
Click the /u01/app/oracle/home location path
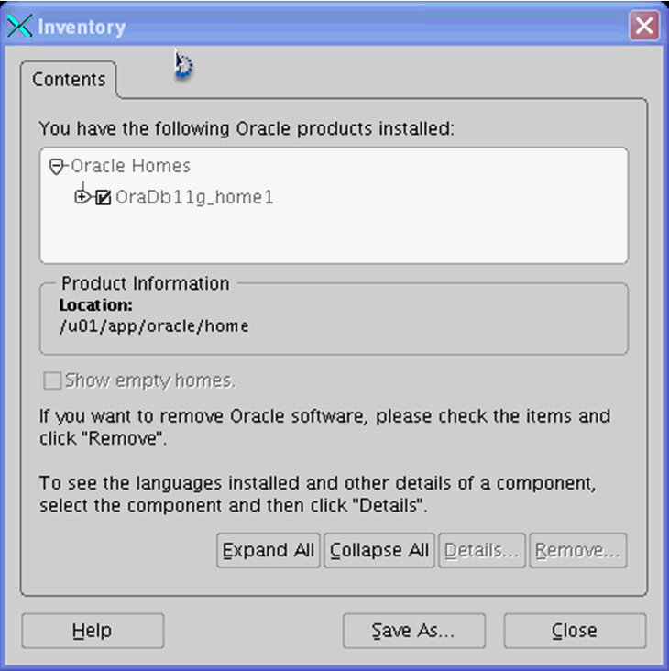[x=154, y=326]
